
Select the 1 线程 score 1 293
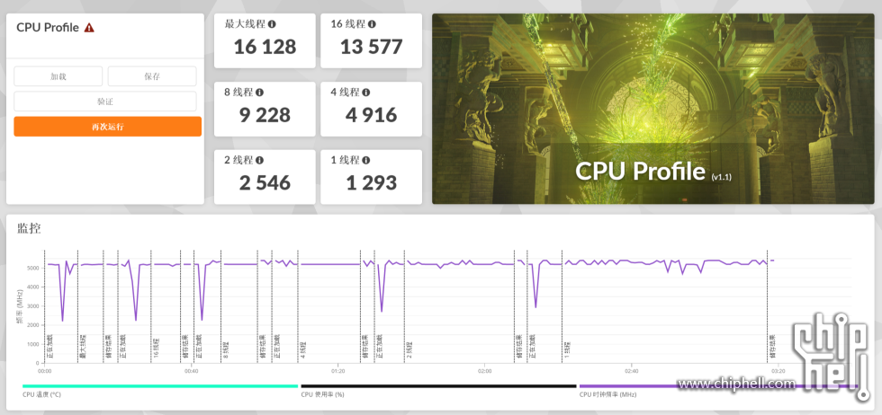click(x=371, y=183)
